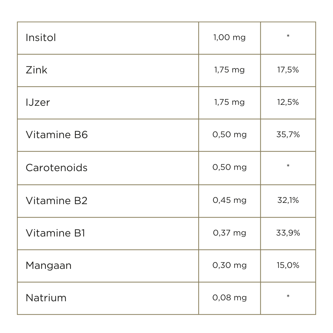This screenshot has height=333, width=333.
Task: Select the Vitamine B6 label
Action: 57,135
